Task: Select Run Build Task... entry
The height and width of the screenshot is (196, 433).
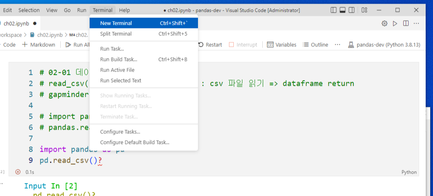Action: (x=144, y=59)
